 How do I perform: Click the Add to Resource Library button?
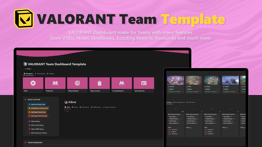[x=38, y=133]
